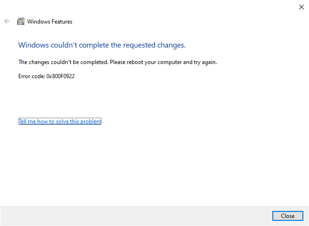Click the word 'problem' in the link
This screenshot has height=226, width=309.
[x=91, y=121]
